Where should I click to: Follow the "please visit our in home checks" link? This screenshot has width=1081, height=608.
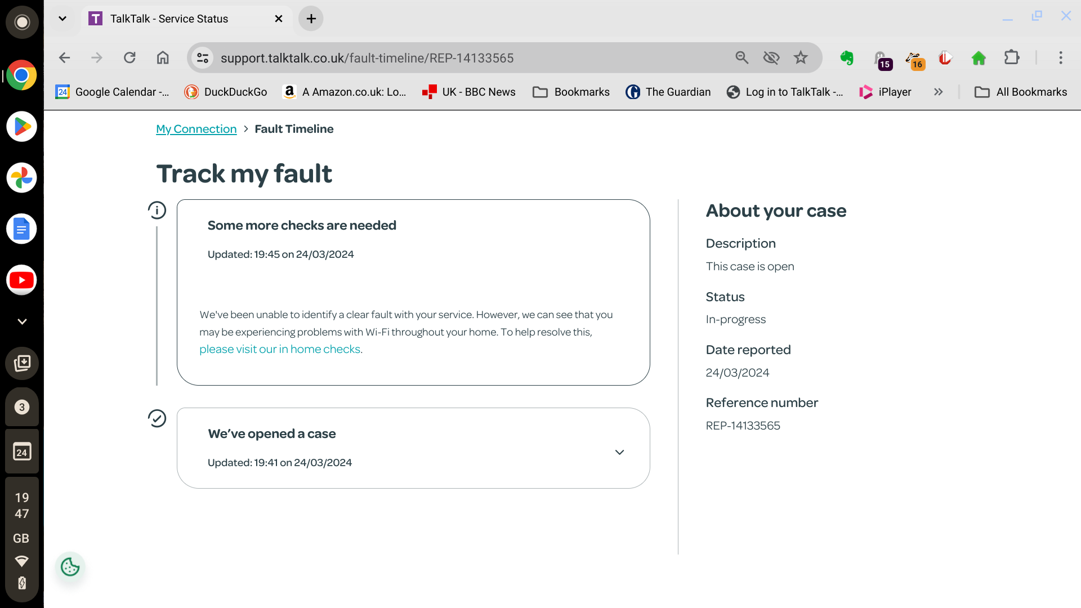280,349
